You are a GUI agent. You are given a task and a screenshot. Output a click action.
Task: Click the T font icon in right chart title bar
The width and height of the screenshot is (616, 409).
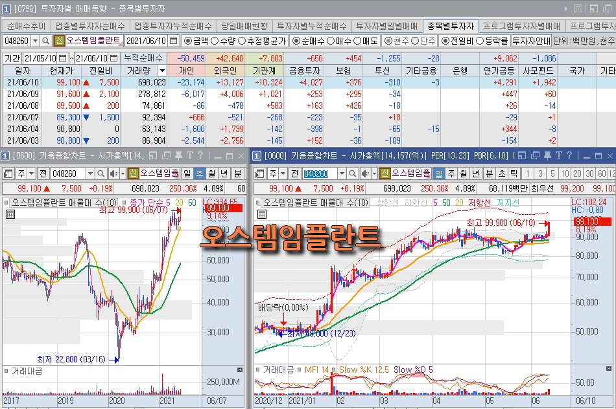click(559, 156)
